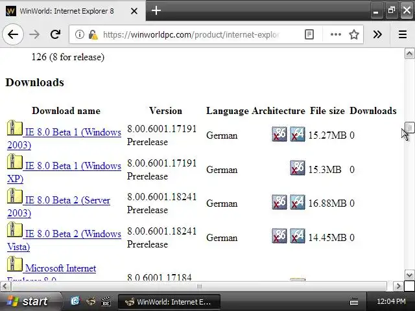Click the insecure connection padlock warning icon

pyautogui.click(x=93, y=34)
